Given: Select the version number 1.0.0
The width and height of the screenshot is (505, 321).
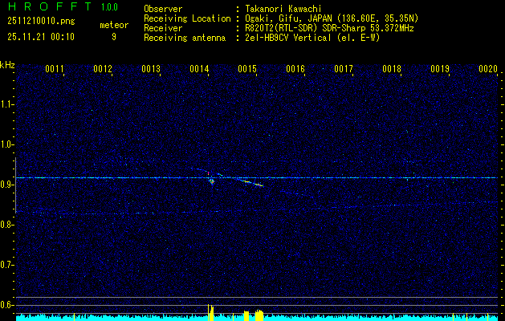Looking at the screenshot, I should point(109,7).
